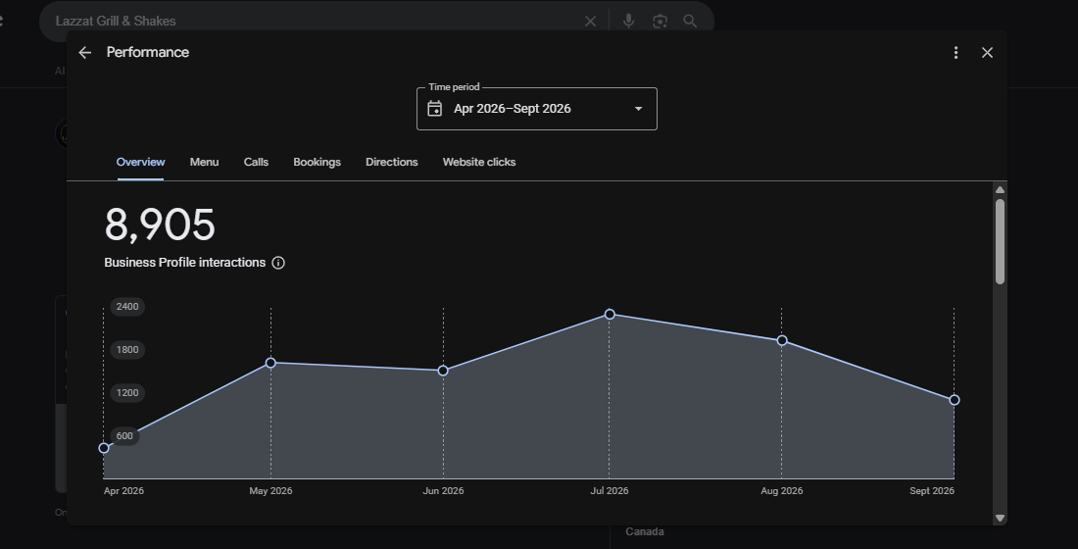Click the Jul 2026 x-axis label

(x=610, y=490)
